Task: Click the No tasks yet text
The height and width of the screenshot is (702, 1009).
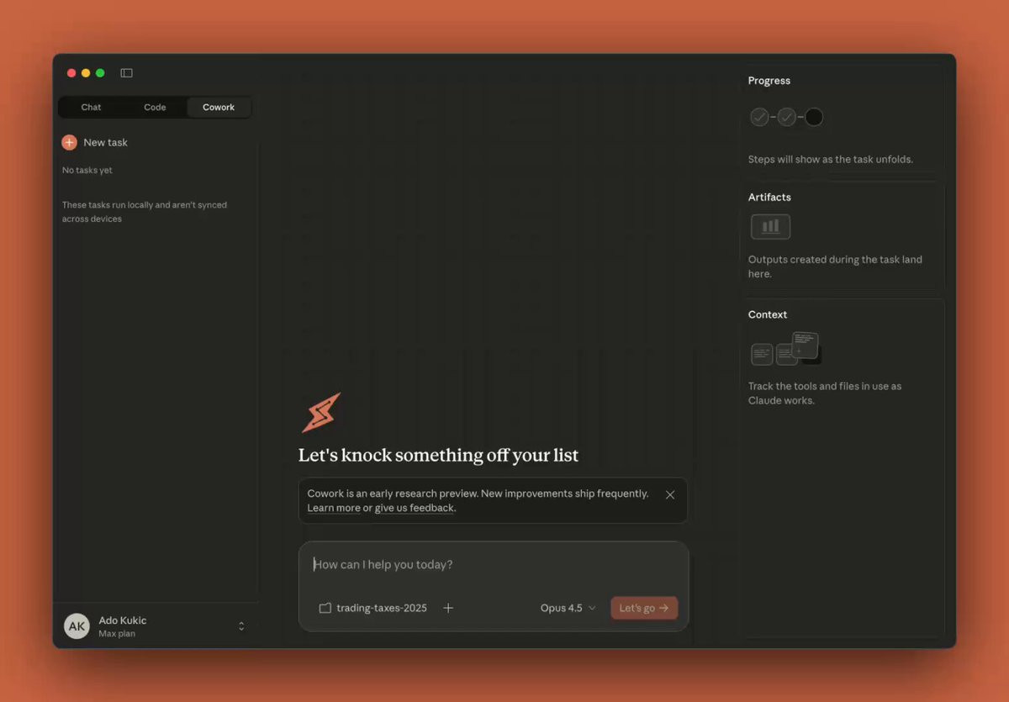Action: (87, 171)
